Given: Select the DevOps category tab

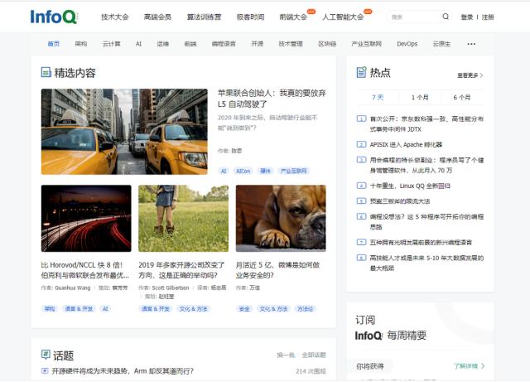Looking at the screenshot, I should coord(407,44).
